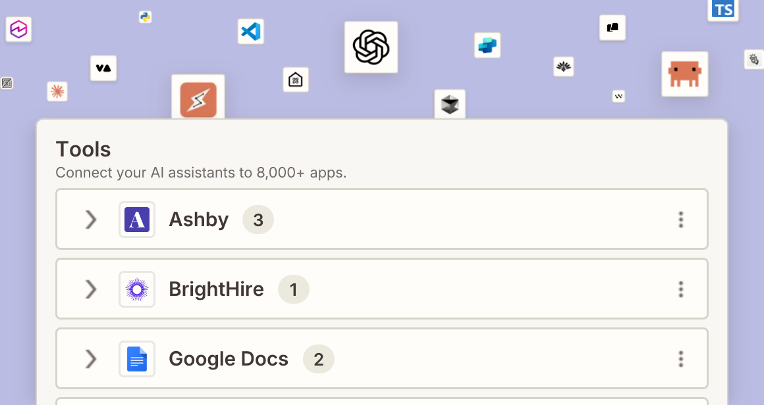Screen dimensions: 764x405
Task: Click the blue stacked blocks icon tile
Action: 487,45
